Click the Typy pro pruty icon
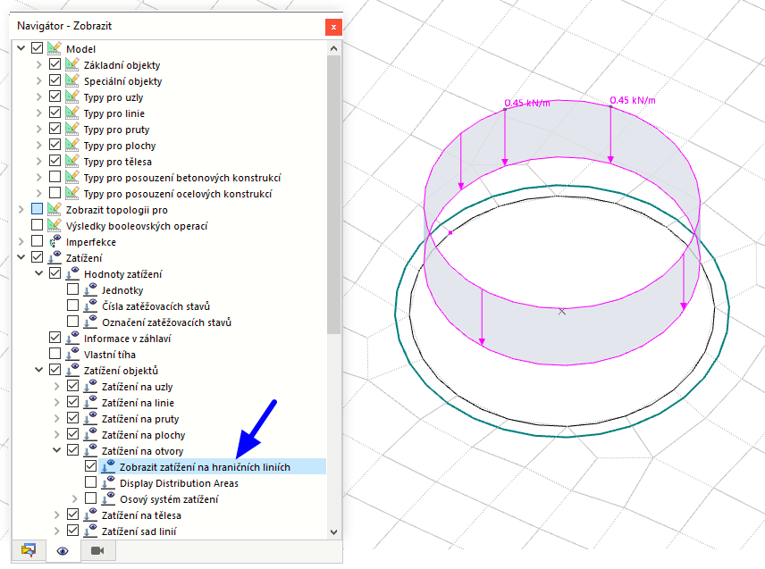 [x=72, y=129]
